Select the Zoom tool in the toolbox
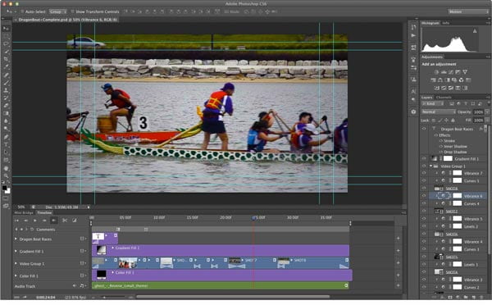The width and height of the screenshot is (492, 305). (6, 175)
